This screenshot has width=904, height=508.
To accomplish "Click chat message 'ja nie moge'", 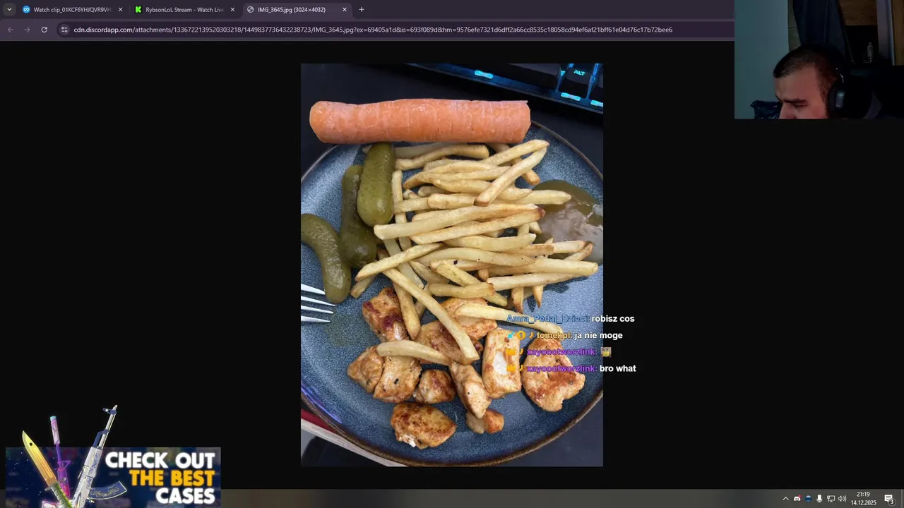I will tap(598, 335).
